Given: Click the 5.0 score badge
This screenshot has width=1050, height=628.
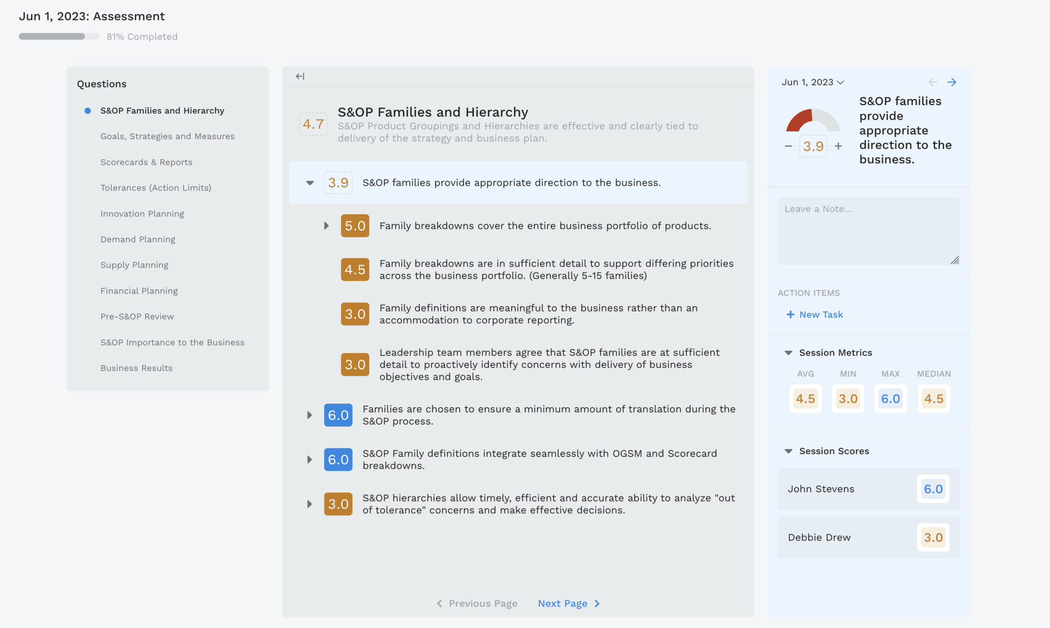Looking at the screenshot, I should [354, 226].
